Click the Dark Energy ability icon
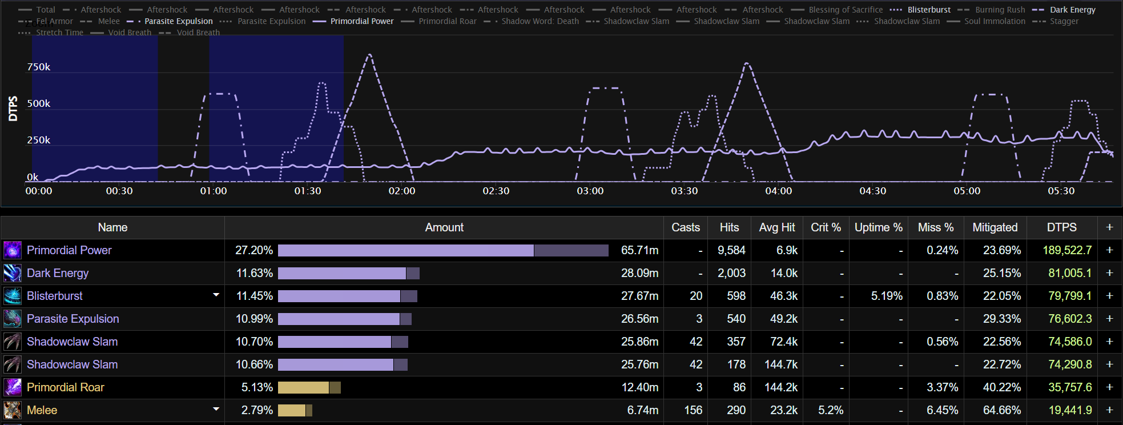This screenshot has width=1123, height=425. click(x=13, y=273)
